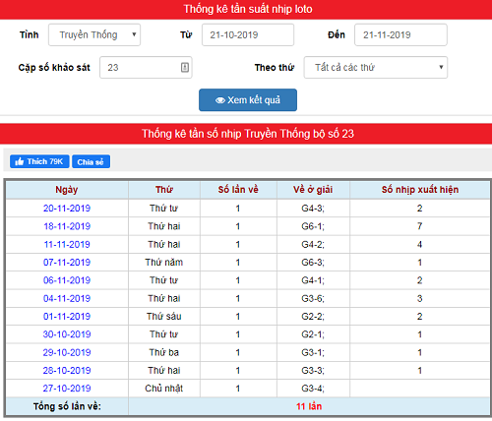Click the password-manager icon in Cặp số field
This screenshot has width=492, height=421.
coord(185,67)
